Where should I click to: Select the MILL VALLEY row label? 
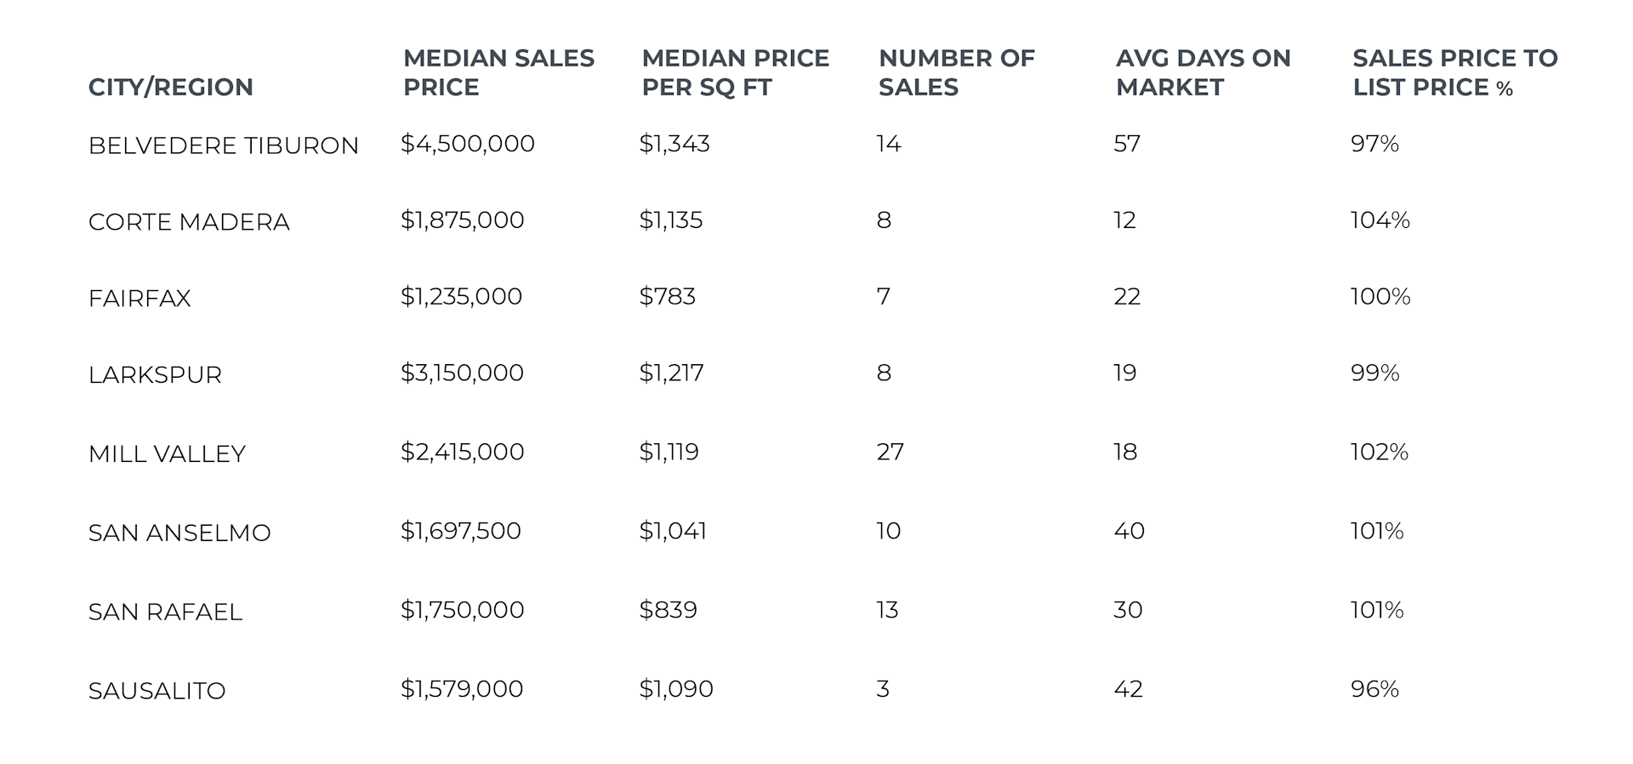[167, 454]
